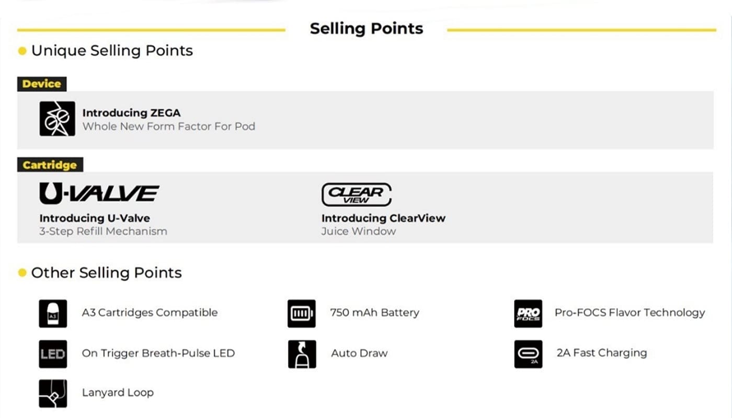732x418 pixels.
Task: Select the Device label tag
Action: pos(42,84)
